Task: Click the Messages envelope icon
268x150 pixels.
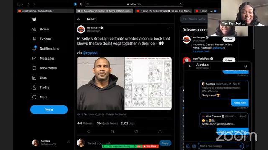Action: coord(34,58)
